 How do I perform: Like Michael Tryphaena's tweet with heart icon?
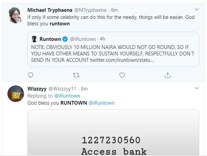[122, 75]
